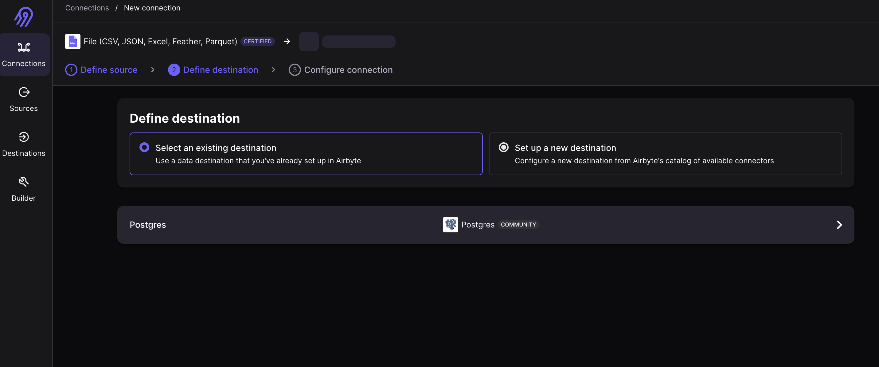The width and height of the screenshot is (879, 367).
Task: Select the existing destination radio button
Action: 144,148
